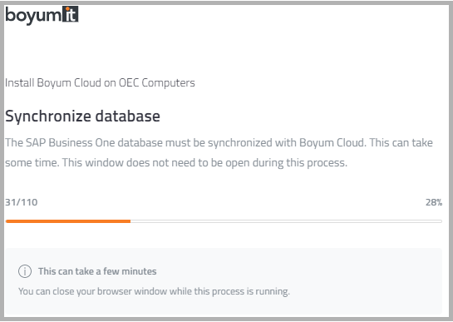Click the 'This can take a few minutes' title
The image size is (453, 322).
click(97, 271)
